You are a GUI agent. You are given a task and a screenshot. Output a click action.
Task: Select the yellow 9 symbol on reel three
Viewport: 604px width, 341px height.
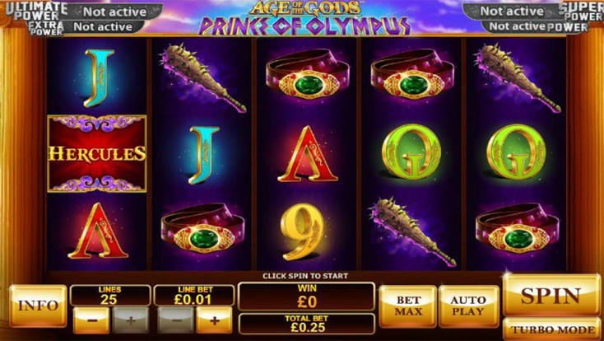(x=302, y=231)
